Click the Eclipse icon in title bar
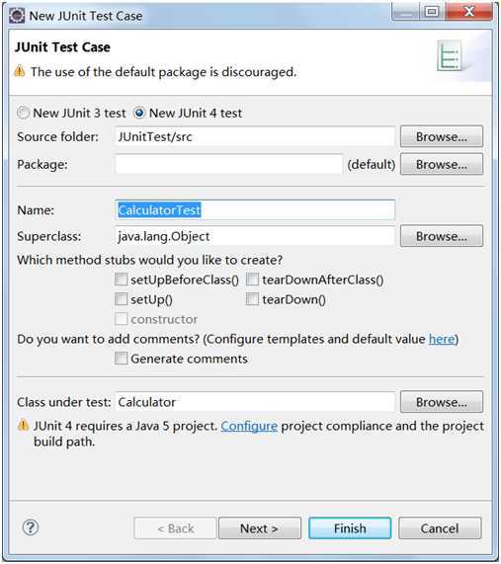 click(17, 16)
